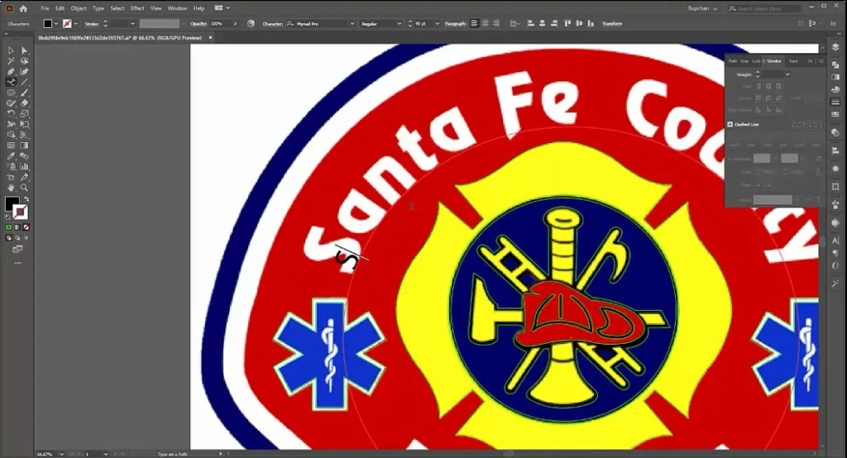Open the Type menu
This screenshot has height=458, width=847.
(x=98, y=8)
